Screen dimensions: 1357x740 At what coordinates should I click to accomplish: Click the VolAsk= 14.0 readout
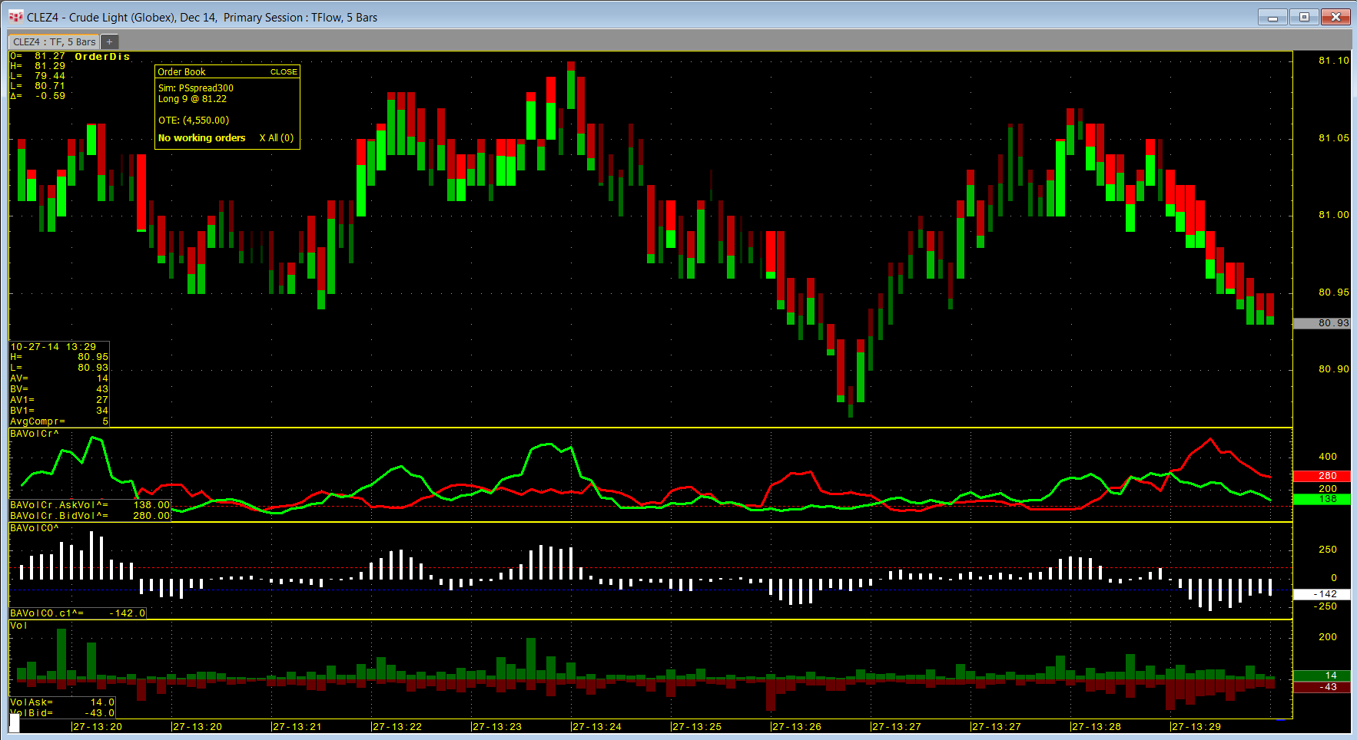click(x=62, y=702)
